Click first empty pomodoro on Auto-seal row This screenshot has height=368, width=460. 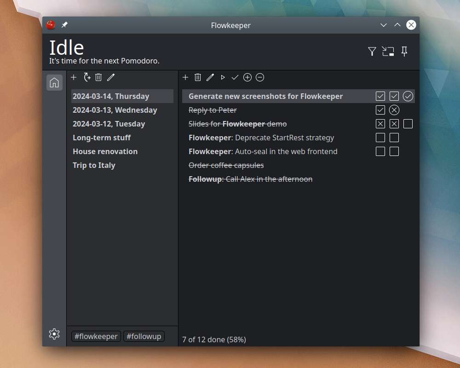pos(380,151)
